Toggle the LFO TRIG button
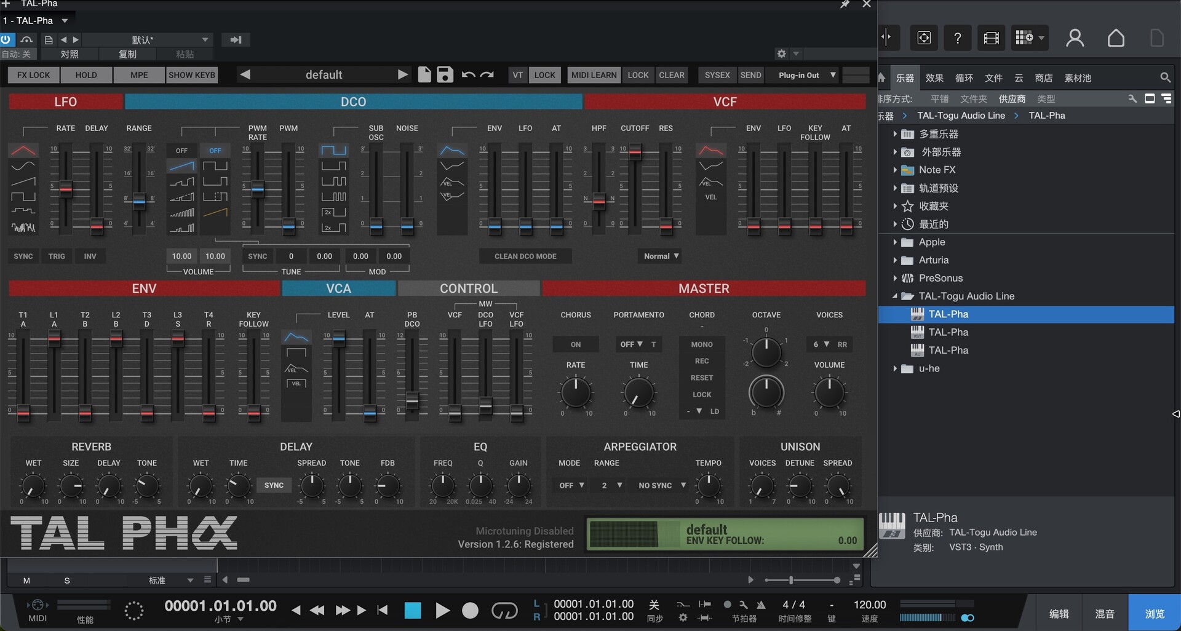The width and height of the screenshot is (1181, 631). coord(57,256)
